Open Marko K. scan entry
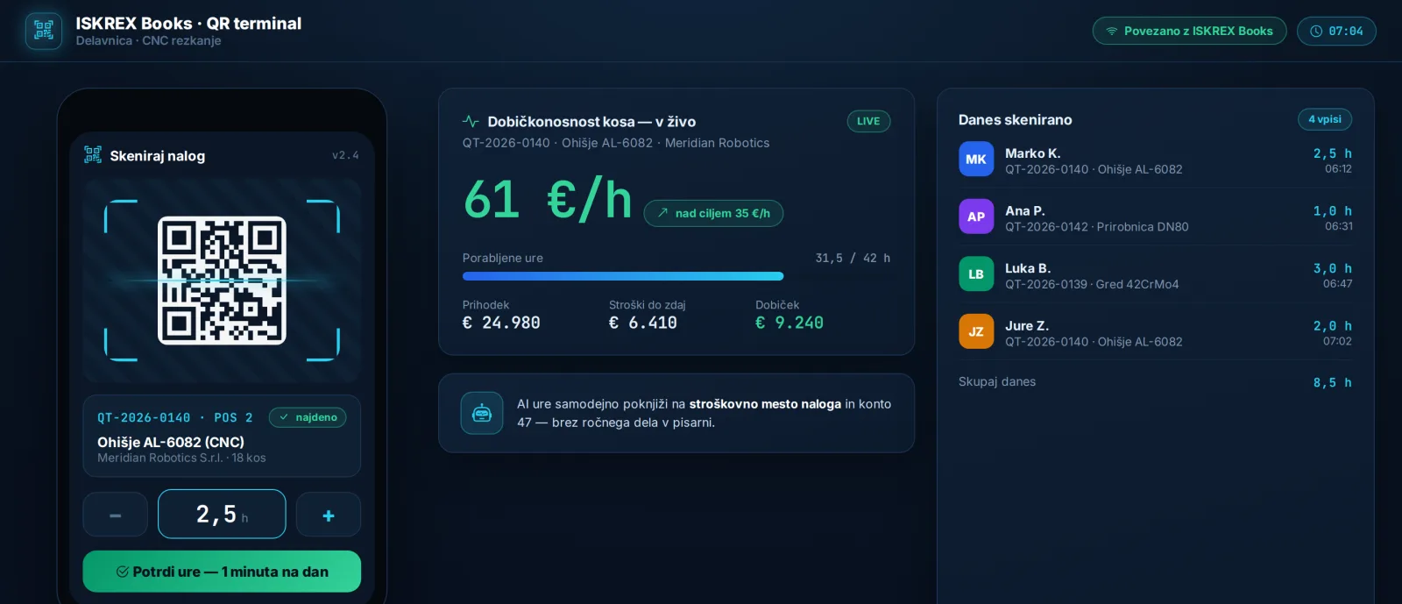Viewport: 1402px width, 604px height. pos(1155,160)
